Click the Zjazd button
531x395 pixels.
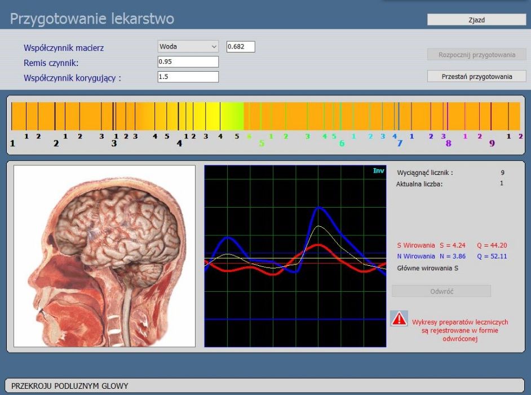click(476, 20)
